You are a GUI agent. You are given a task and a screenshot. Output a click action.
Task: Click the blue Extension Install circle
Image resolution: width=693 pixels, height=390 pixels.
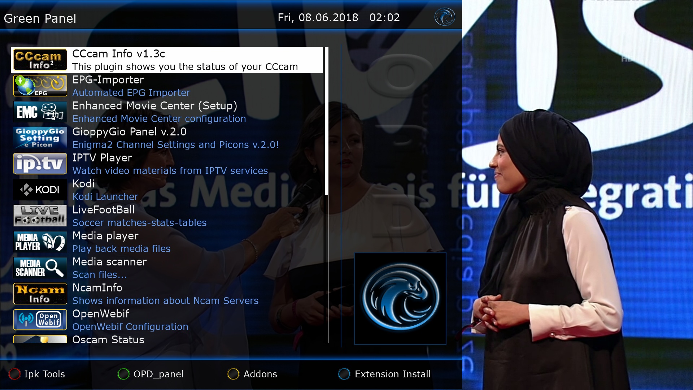(344, 374)
